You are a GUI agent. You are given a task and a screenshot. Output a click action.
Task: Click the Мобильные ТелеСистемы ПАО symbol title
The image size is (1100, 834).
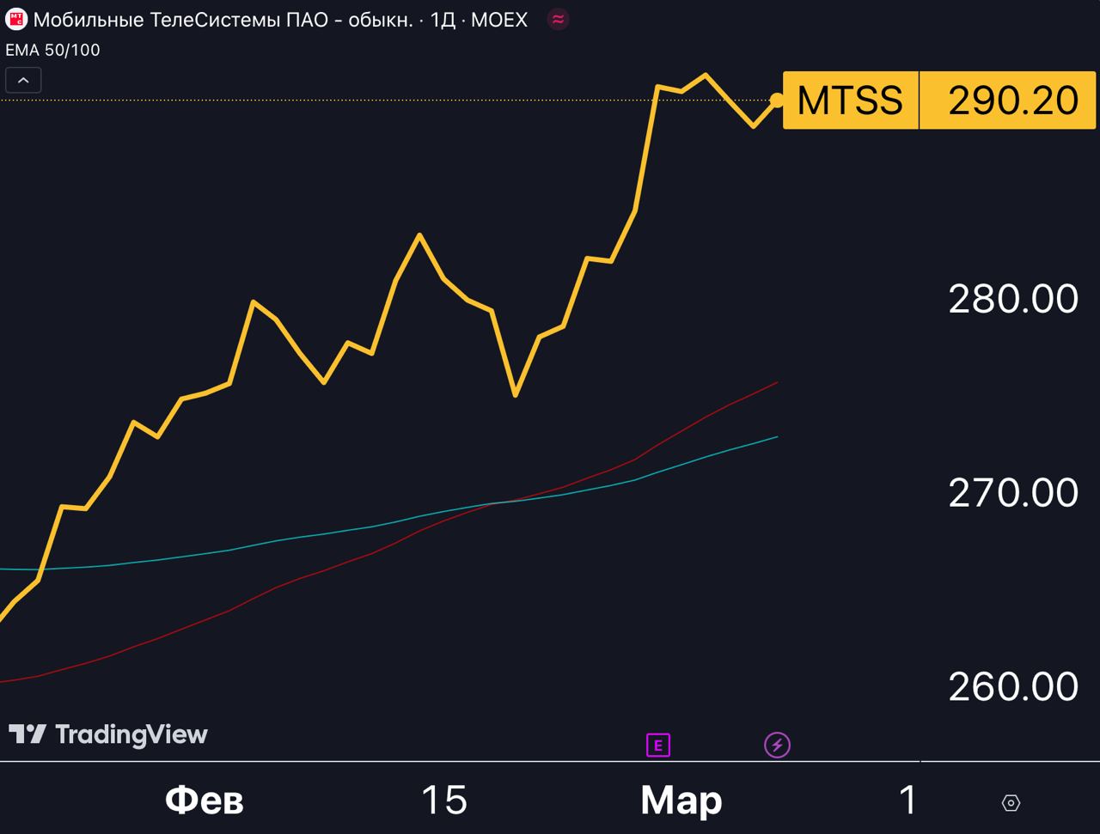click(222, 20)
